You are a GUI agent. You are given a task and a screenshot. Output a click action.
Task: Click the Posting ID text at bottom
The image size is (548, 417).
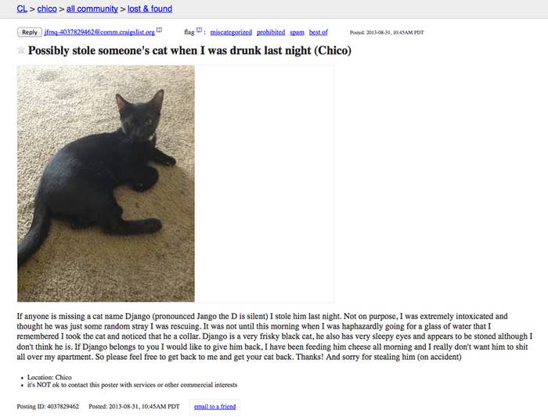(48, 407)
